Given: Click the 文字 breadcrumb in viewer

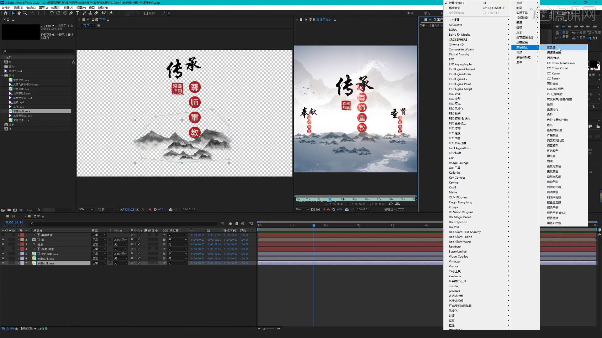Looking at the screenshot, I should click(x=86, y=25).
